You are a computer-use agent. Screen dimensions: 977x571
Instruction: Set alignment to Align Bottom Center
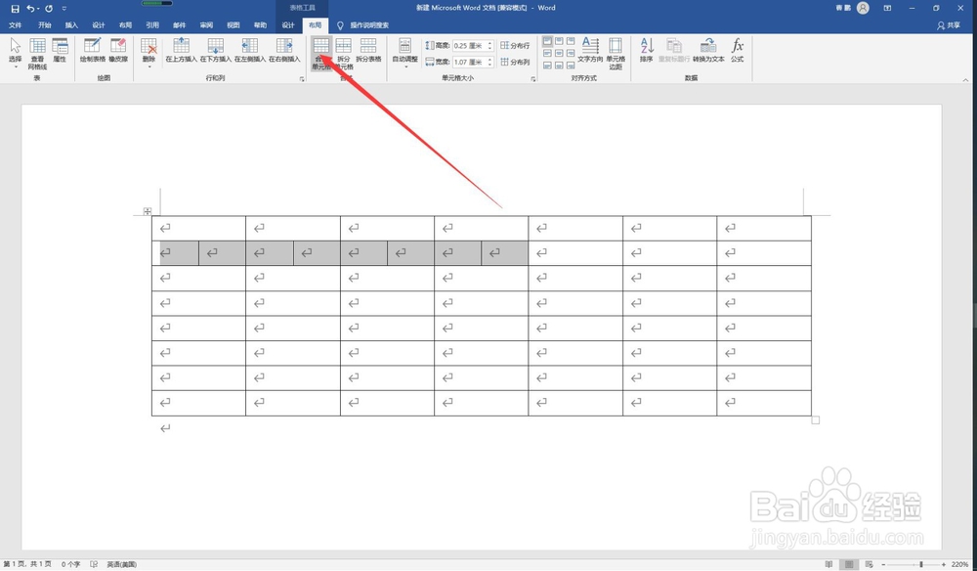(559, 65)
